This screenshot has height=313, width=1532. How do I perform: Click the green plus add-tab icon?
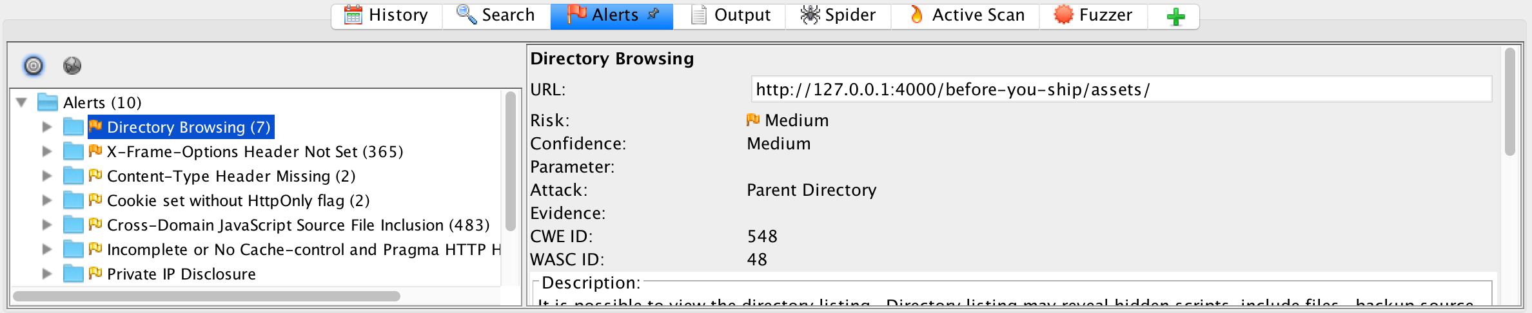pyautogui.click(x=1175, y=16)
